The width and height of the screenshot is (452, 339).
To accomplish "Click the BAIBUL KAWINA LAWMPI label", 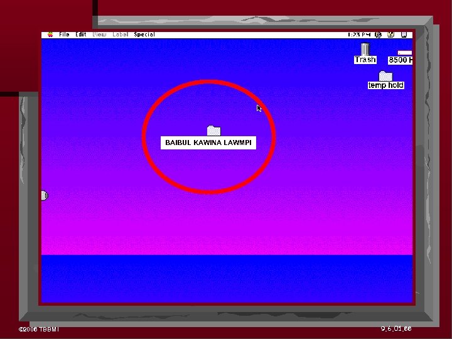I will [208, 143].
